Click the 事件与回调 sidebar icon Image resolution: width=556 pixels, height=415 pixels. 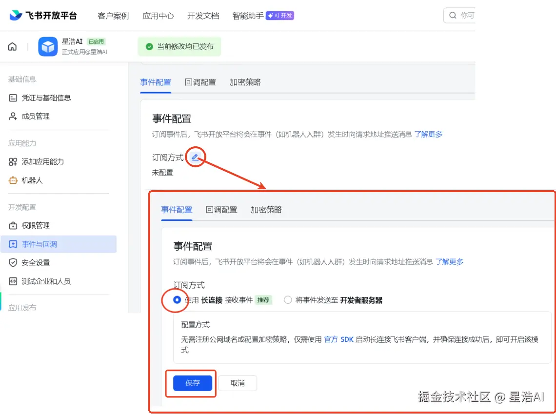click(13, 244)
